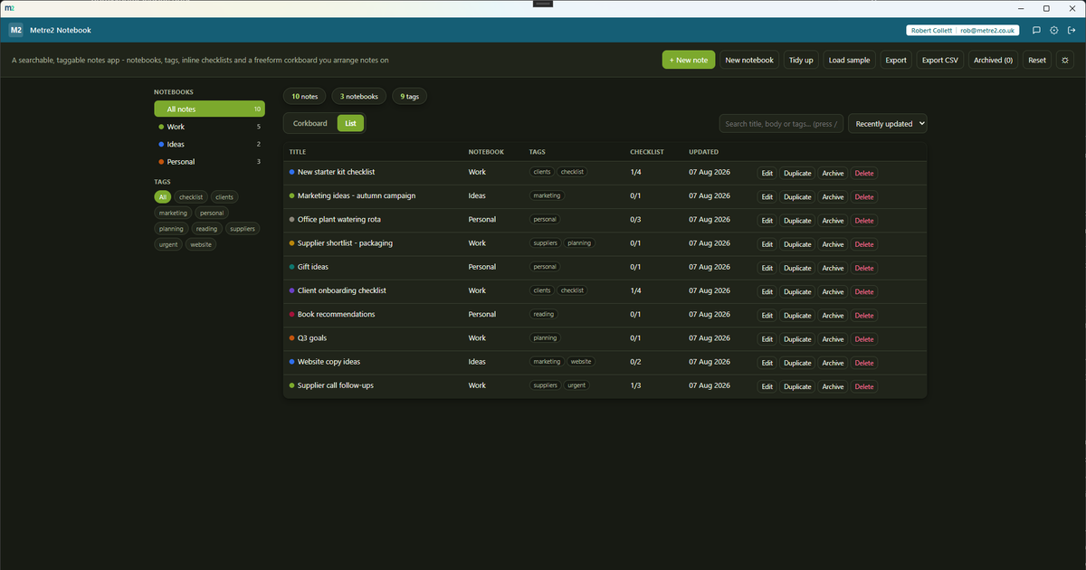Minimize the application window
This screenshot has width=1086, height=570.
1023,8
